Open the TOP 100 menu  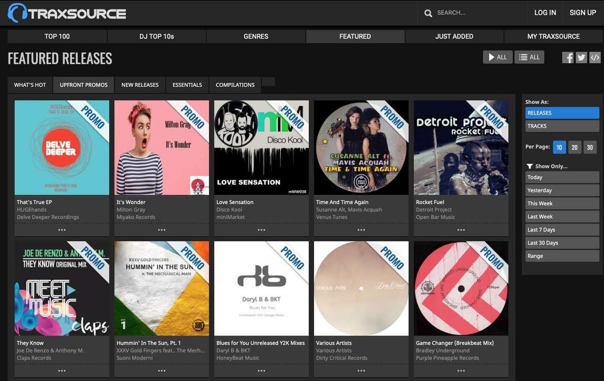click(x=57, y=36)
